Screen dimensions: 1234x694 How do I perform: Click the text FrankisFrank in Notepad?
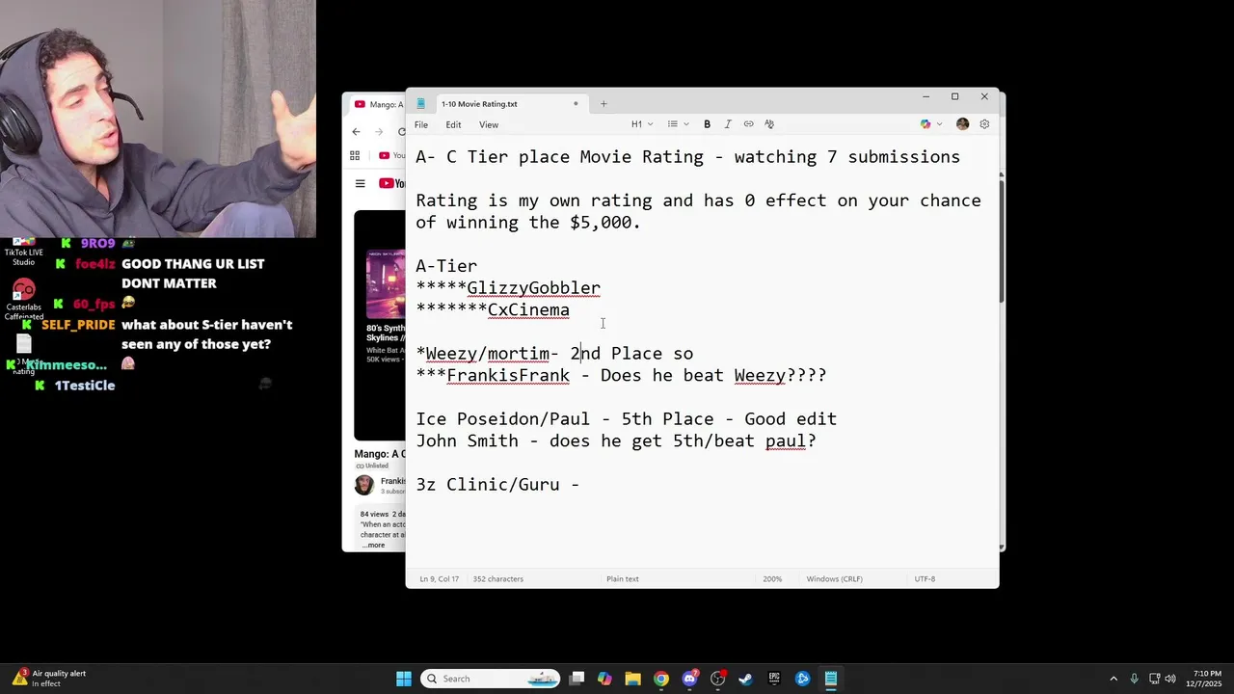pyautogui.click(x=508, y=376)
